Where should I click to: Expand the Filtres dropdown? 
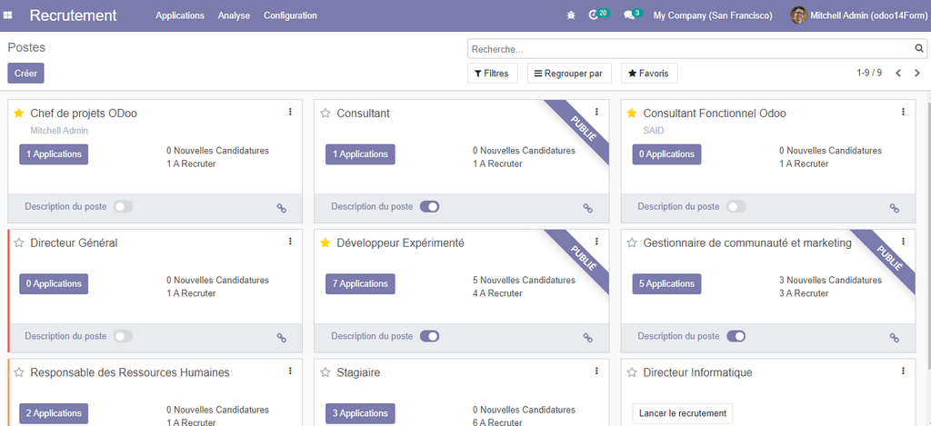pyautogui.click(x=492, y=74)
